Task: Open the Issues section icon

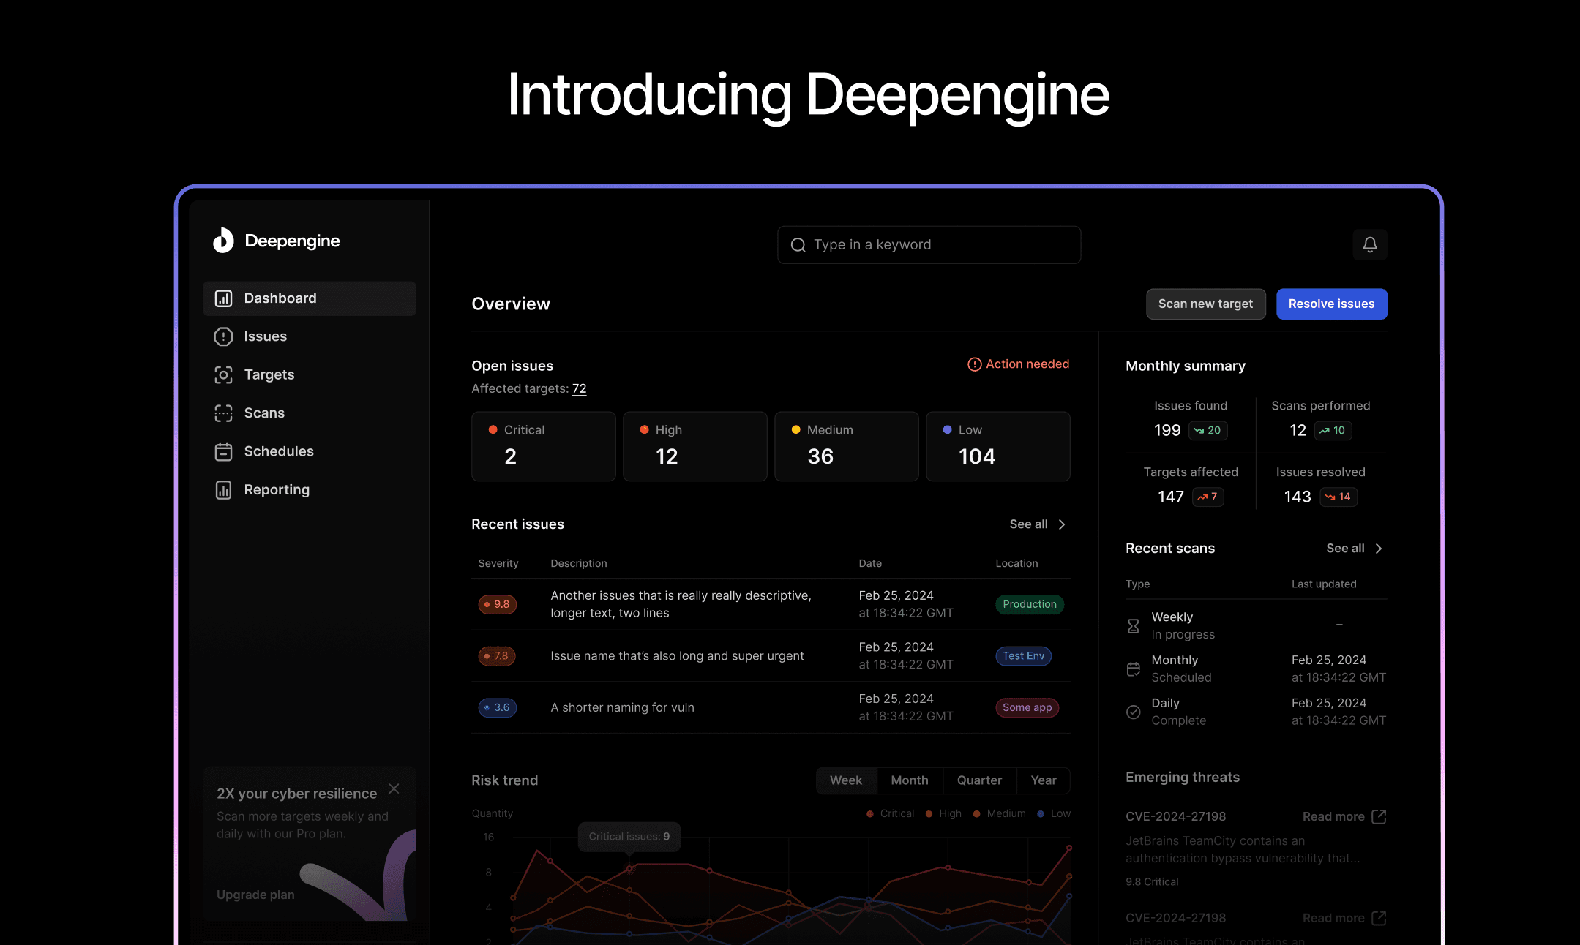Action: (223, 336)
